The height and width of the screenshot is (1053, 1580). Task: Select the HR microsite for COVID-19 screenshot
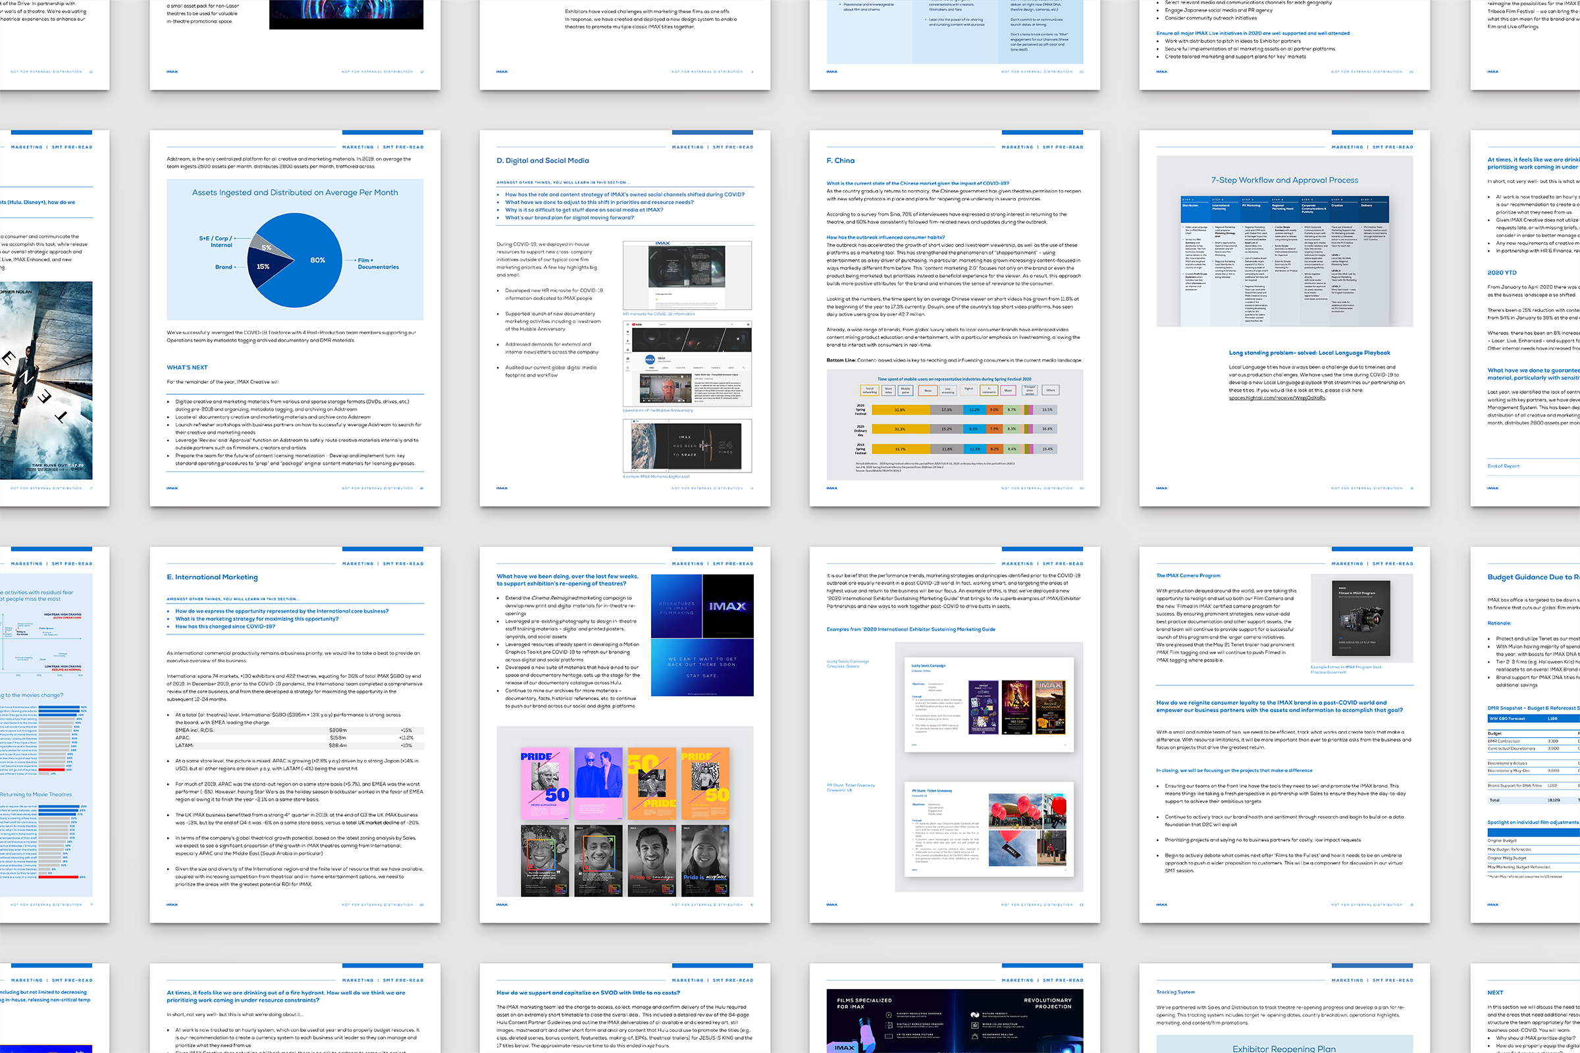pyautogui.click(x=687, y=275)
